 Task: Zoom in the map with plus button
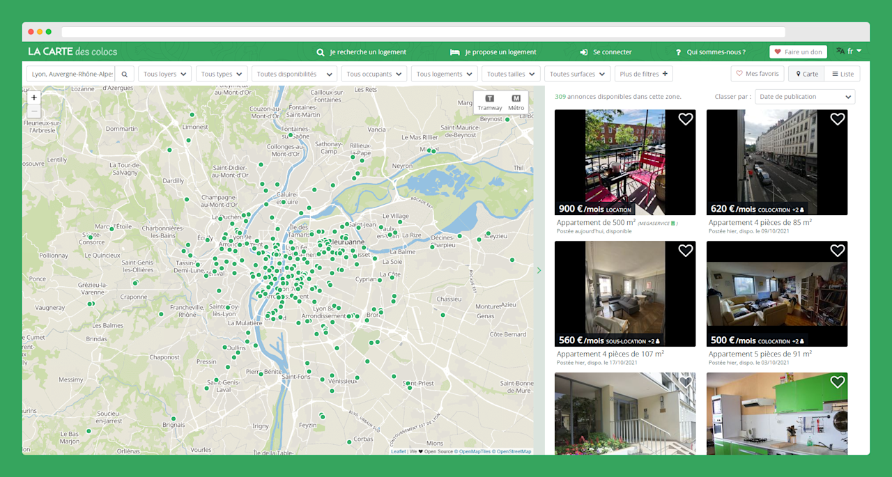point(34,98)
